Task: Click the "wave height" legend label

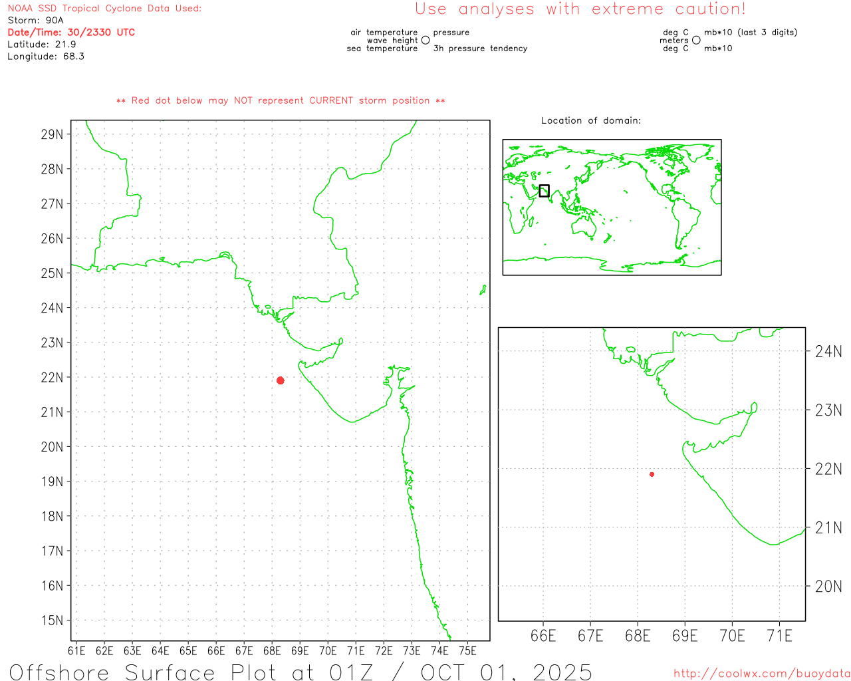Action: pos(392,41)
